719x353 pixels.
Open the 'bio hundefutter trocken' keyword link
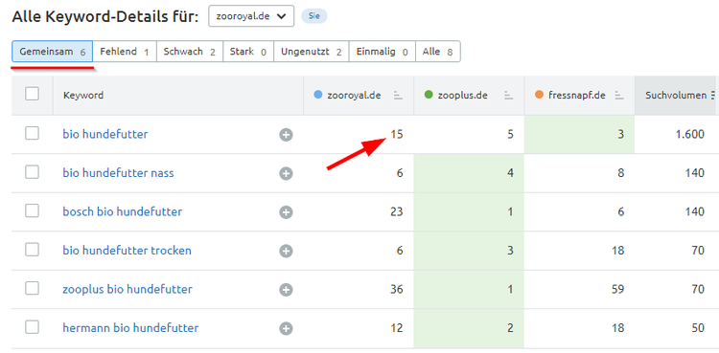[127, 251]
